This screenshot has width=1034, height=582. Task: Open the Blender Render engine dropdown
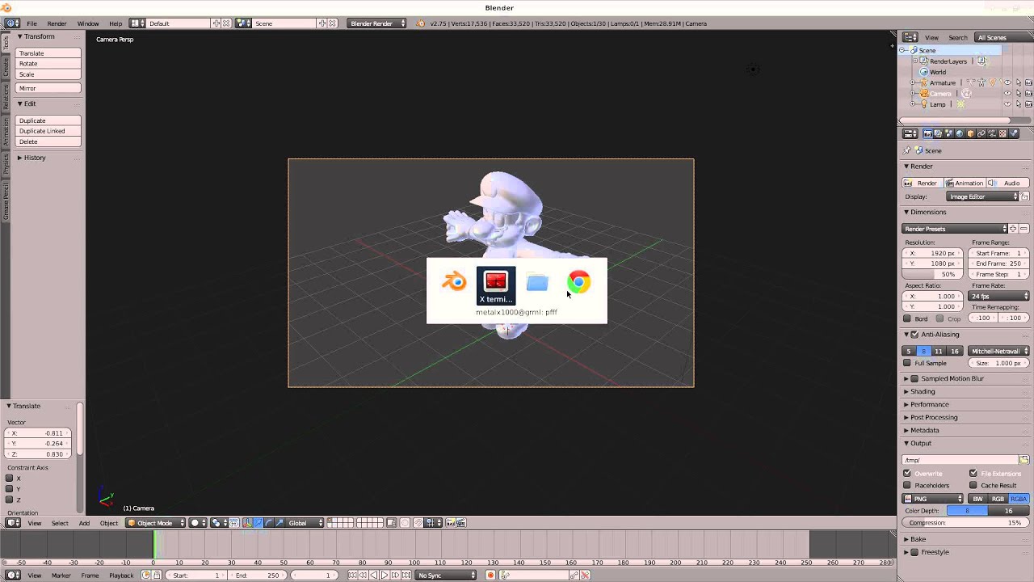click(377, 23)
